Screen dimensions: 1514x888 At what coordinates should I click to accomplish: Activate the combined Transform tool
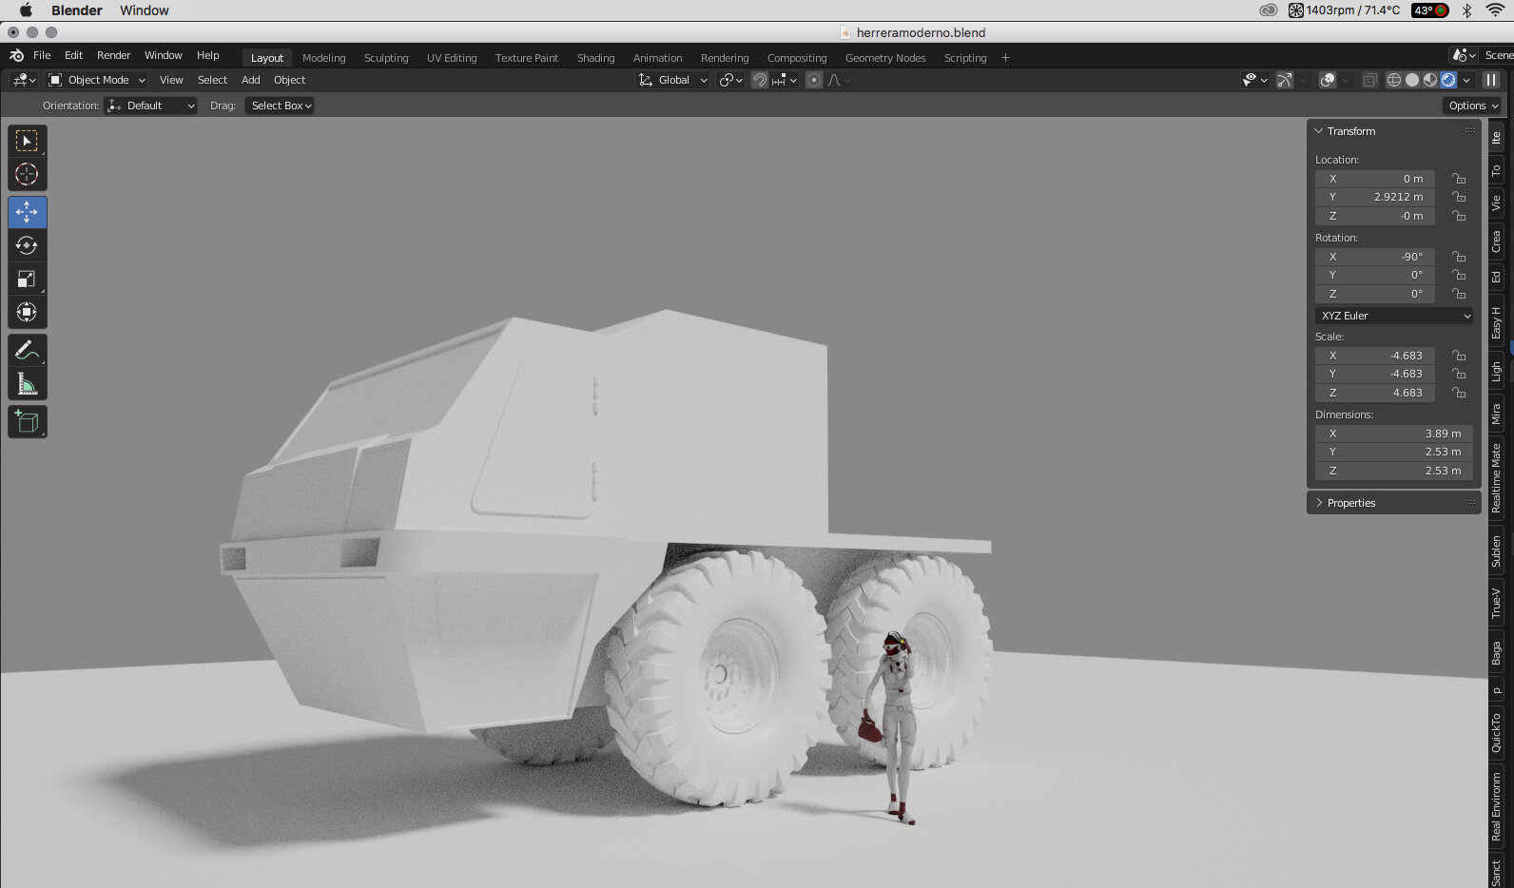click(27, 312)
